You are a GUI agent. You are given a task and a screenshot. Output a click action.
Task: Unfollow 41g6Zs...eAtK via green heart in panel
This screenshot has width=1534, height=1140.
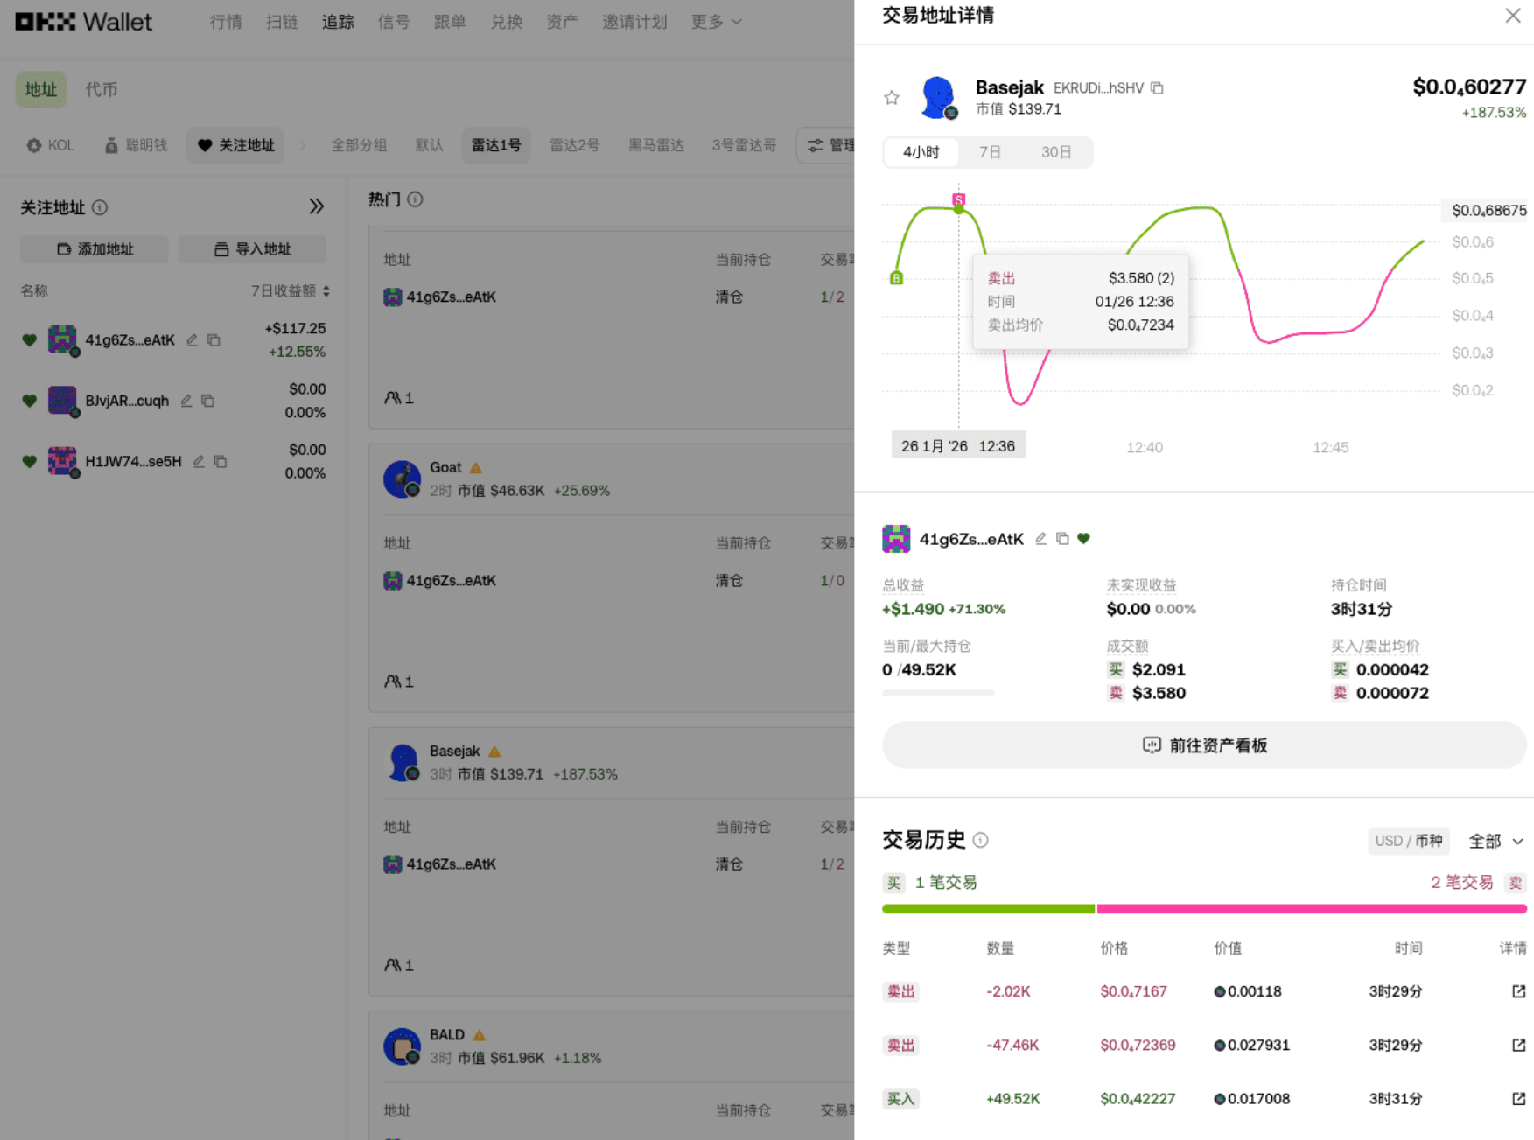pos(1084,539)
